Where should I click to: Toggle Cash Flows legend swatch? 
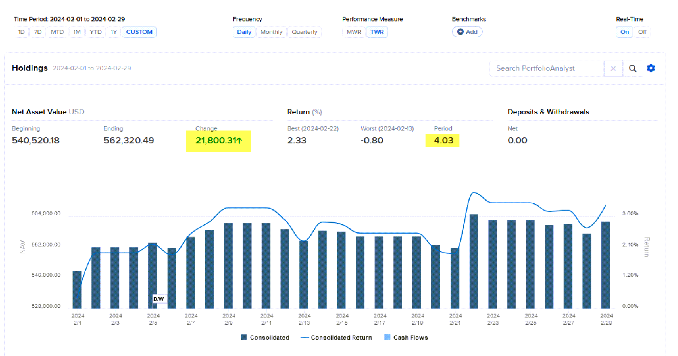coord(387,337)
